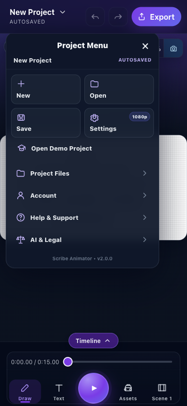This screenshot has width=187, height=406.
Task: Start playback with the round Play button
Action: click(x=93, y=388)
